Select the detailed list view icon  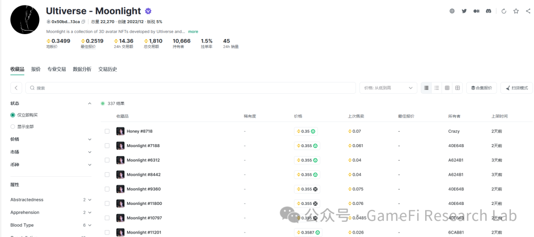point(426,88)
